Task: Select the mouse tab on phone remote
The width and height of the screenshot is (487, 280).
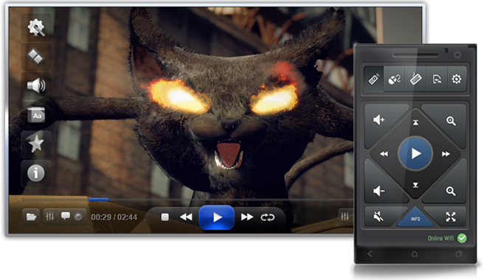Action: 395,79
